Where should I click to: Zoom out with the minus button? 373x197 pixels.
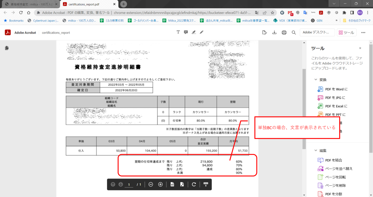[x=151, y=185]
